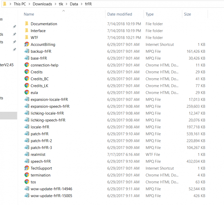Select the connection-help Chrome file icon

coord(27,65)
